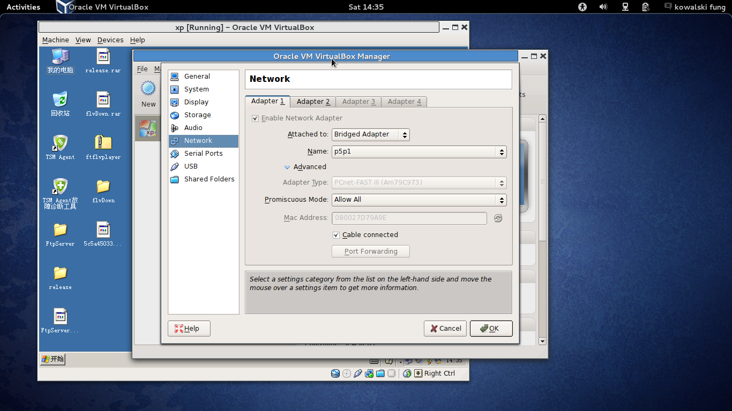Click the XP Start (开始) button
The width and height of the screenshot is (732, 411).
(53, 359)
